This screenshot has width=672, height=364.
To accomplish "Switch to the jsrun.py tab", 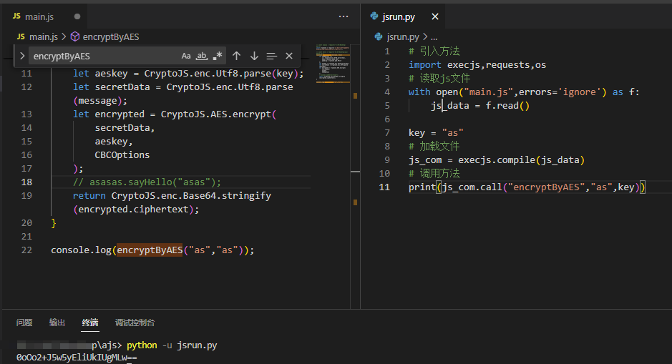I will pos(399,16).
